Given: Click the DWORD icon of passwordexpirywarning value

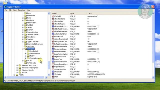Looking at the screenshot, I should click(53, 62).
